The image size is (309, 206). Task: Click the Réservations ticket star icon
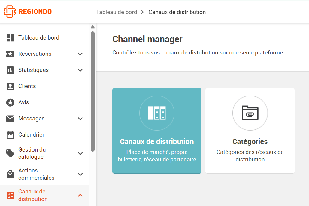click(x=10, y=54)
